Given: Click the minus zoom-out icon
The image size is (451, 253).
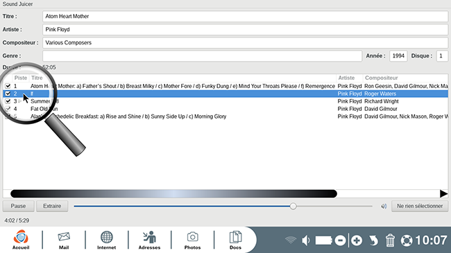Looking at the screenshot, I should pos(340,240).
